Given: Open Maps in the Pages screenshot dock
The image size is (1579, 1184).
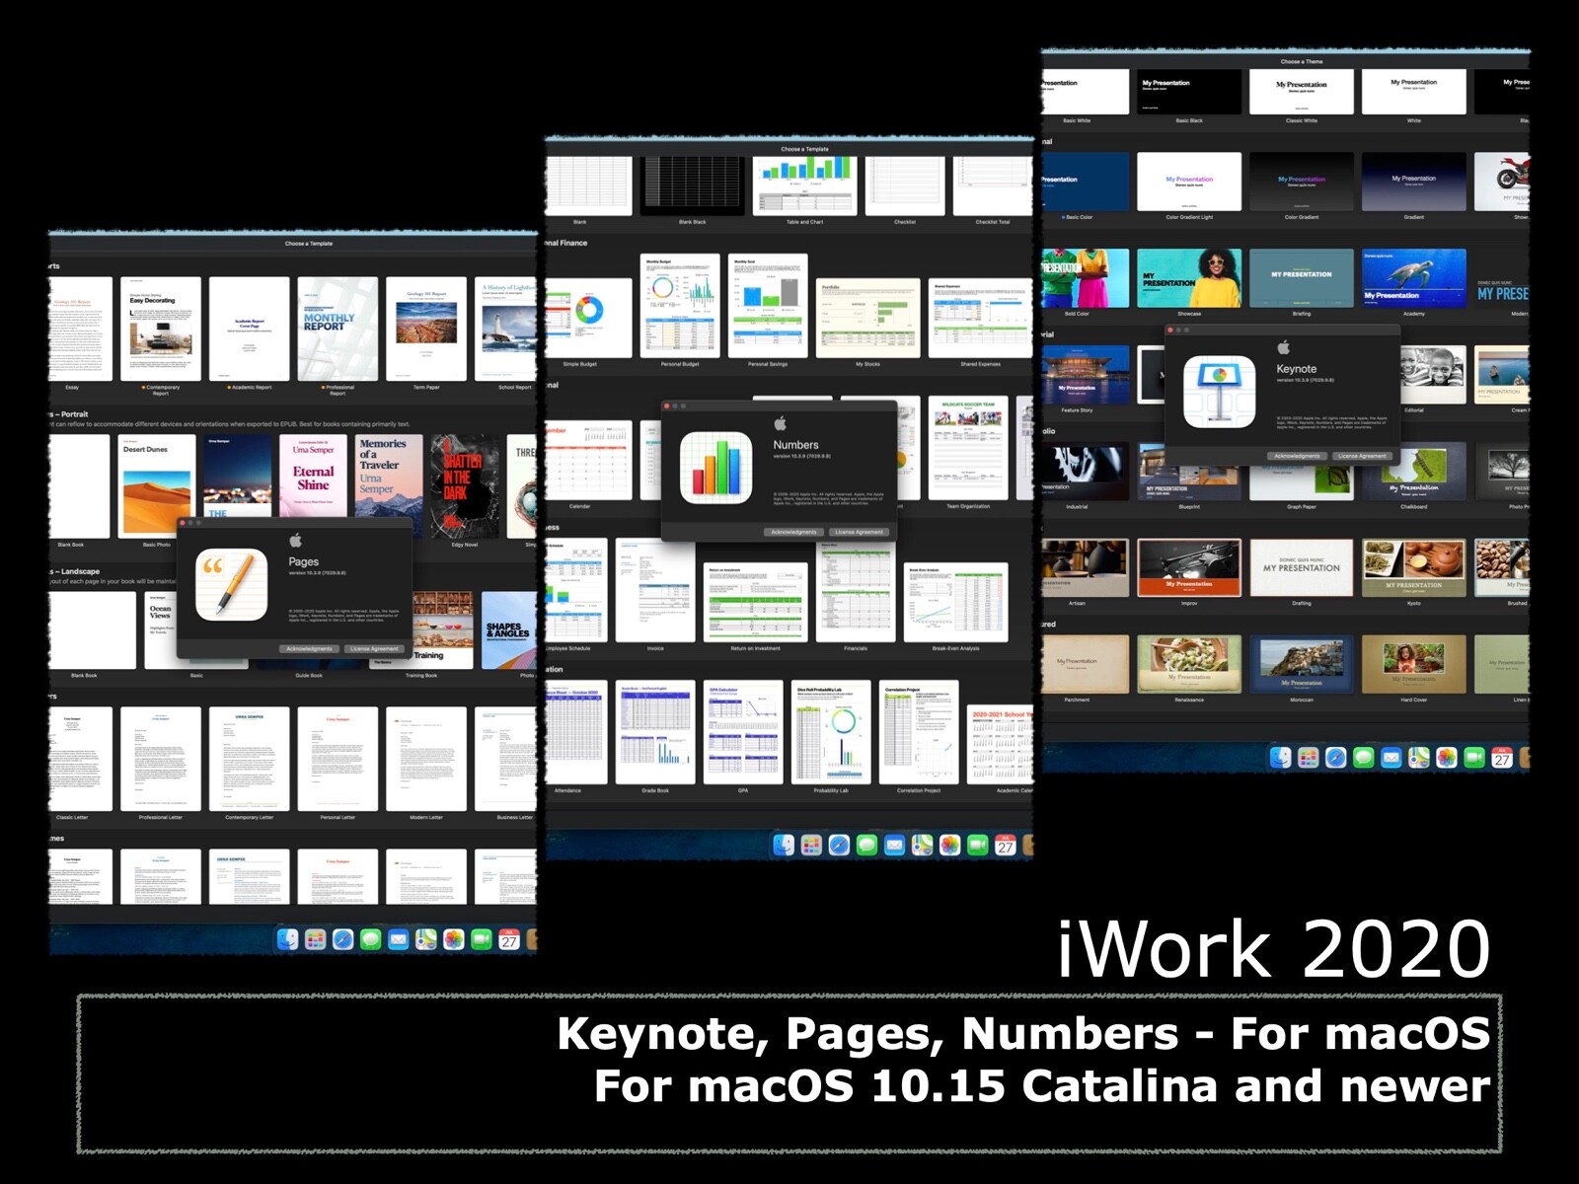Looking at the screenshot, I should [425, 939].
